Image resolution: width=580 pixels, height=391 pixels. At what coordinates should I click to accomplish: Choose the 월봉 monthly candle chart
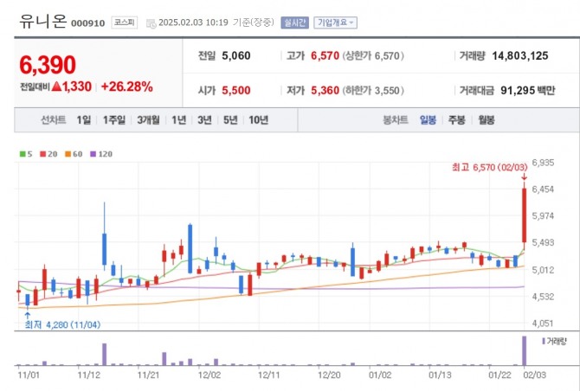pos(486,121)
